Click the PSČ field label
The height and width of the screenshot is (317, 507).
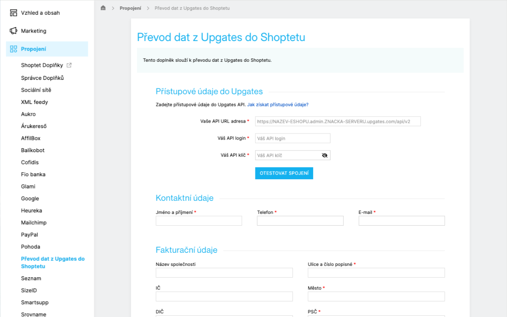click(313, 312)
